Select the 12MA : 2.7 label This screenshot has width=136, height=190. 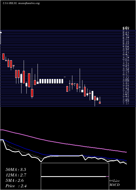pos(16,175)
